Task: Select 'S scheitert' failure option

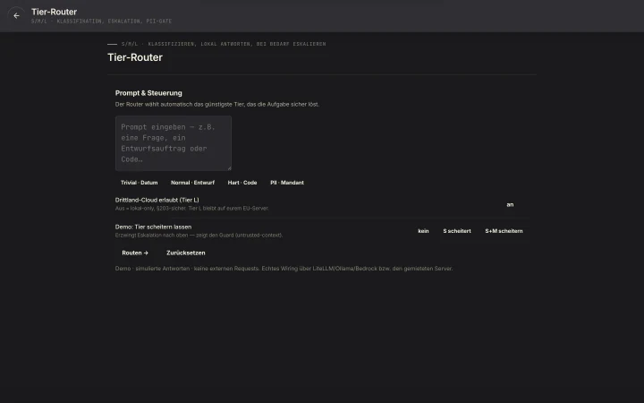Action: tap(457, 231)
